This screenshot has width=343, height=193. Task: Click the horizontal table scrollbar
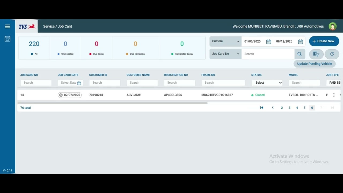coord(113,103)
